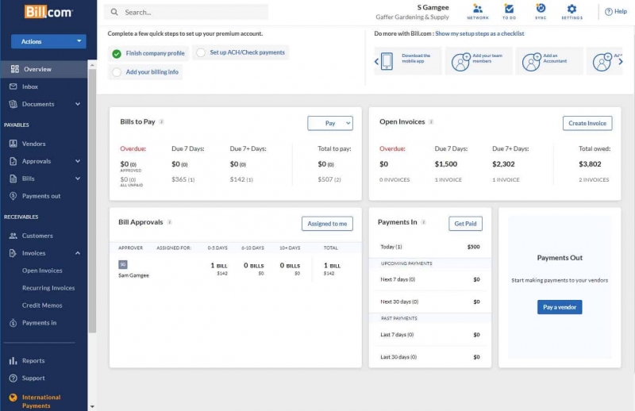Viewport: 635px width, 411px height.
Task: Click sidebar scrollbar down arrow
Action: point(92,406)
